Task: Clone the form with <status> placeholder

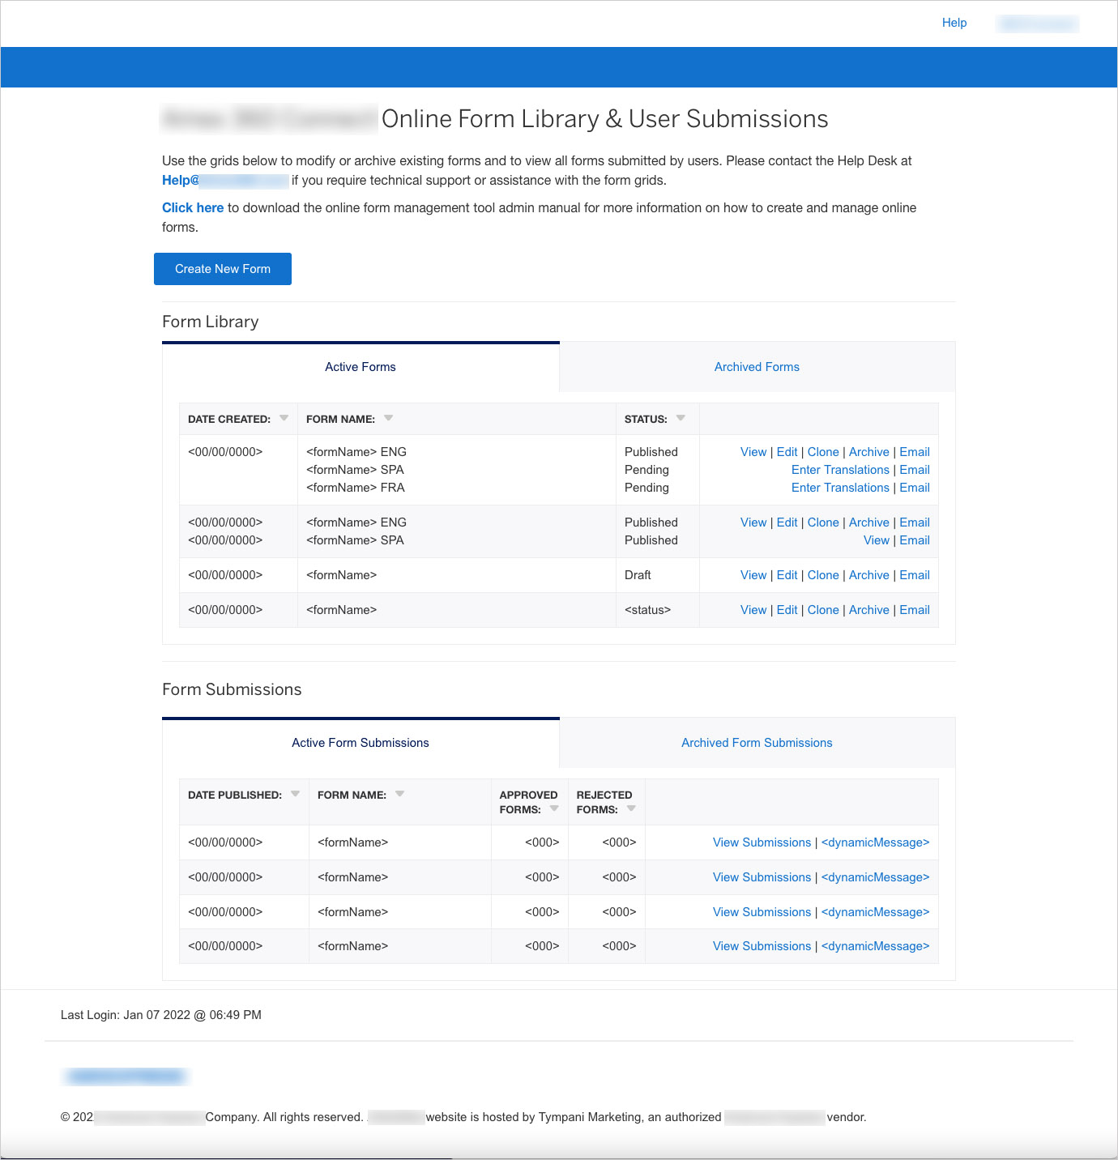Action: 823,610
